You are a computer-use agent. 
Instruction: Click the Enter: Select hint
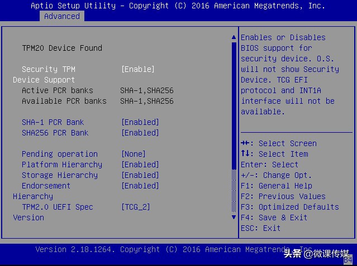pos(270,165)
